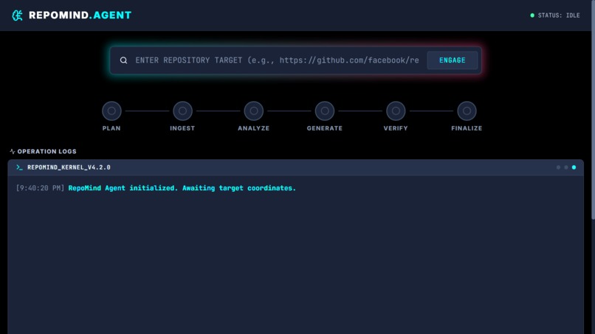Click the cyan dot in terminal header
Viewport: 595px width, 334px height.
coord(574,167)
